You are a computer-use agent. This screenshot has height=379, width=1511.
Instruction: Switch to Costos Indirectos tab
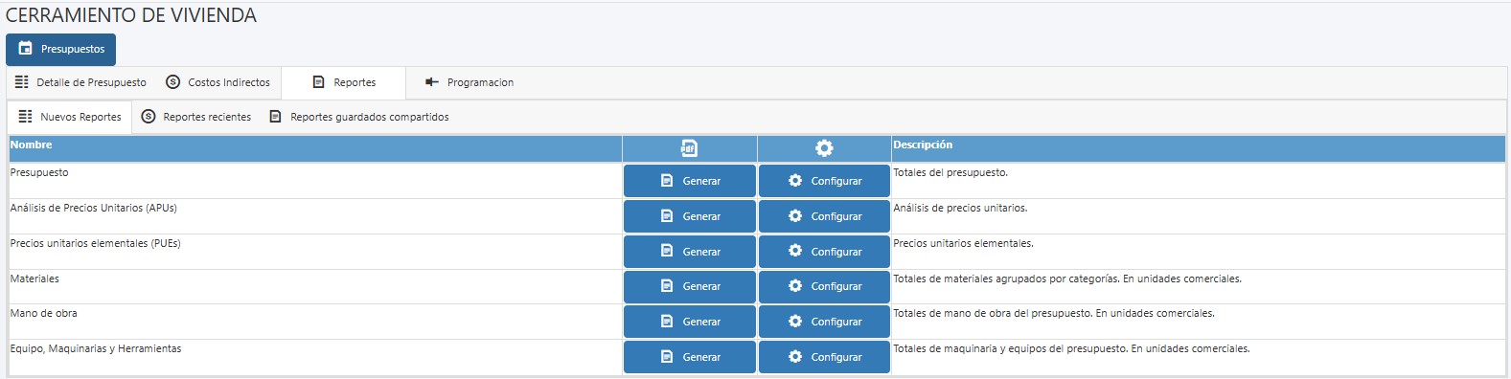pos(219,82)
